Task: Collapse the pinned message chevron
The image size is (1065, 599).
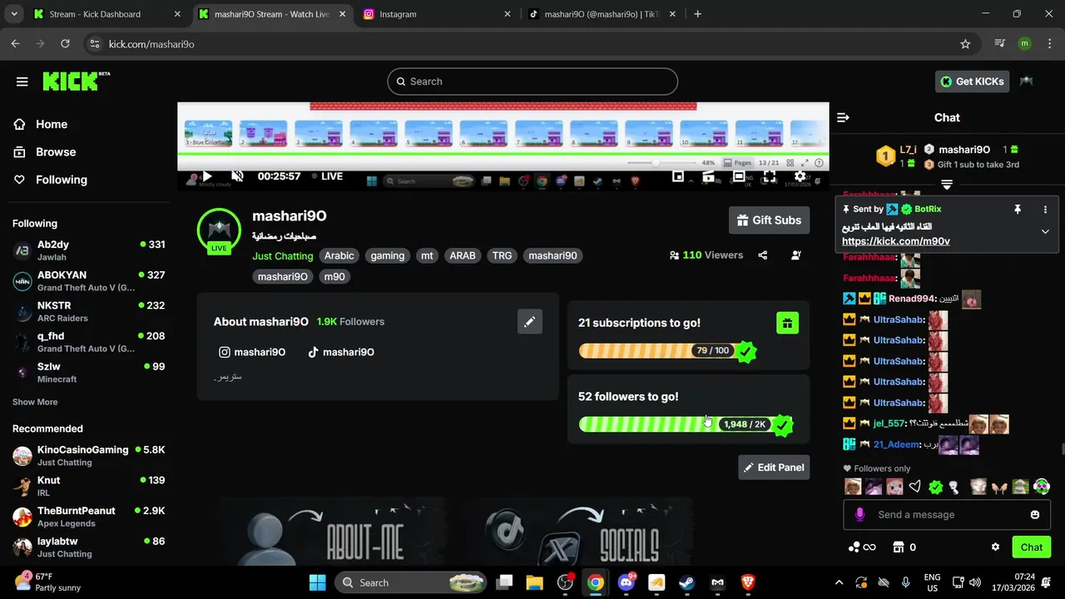Action: pos(1045,232)
